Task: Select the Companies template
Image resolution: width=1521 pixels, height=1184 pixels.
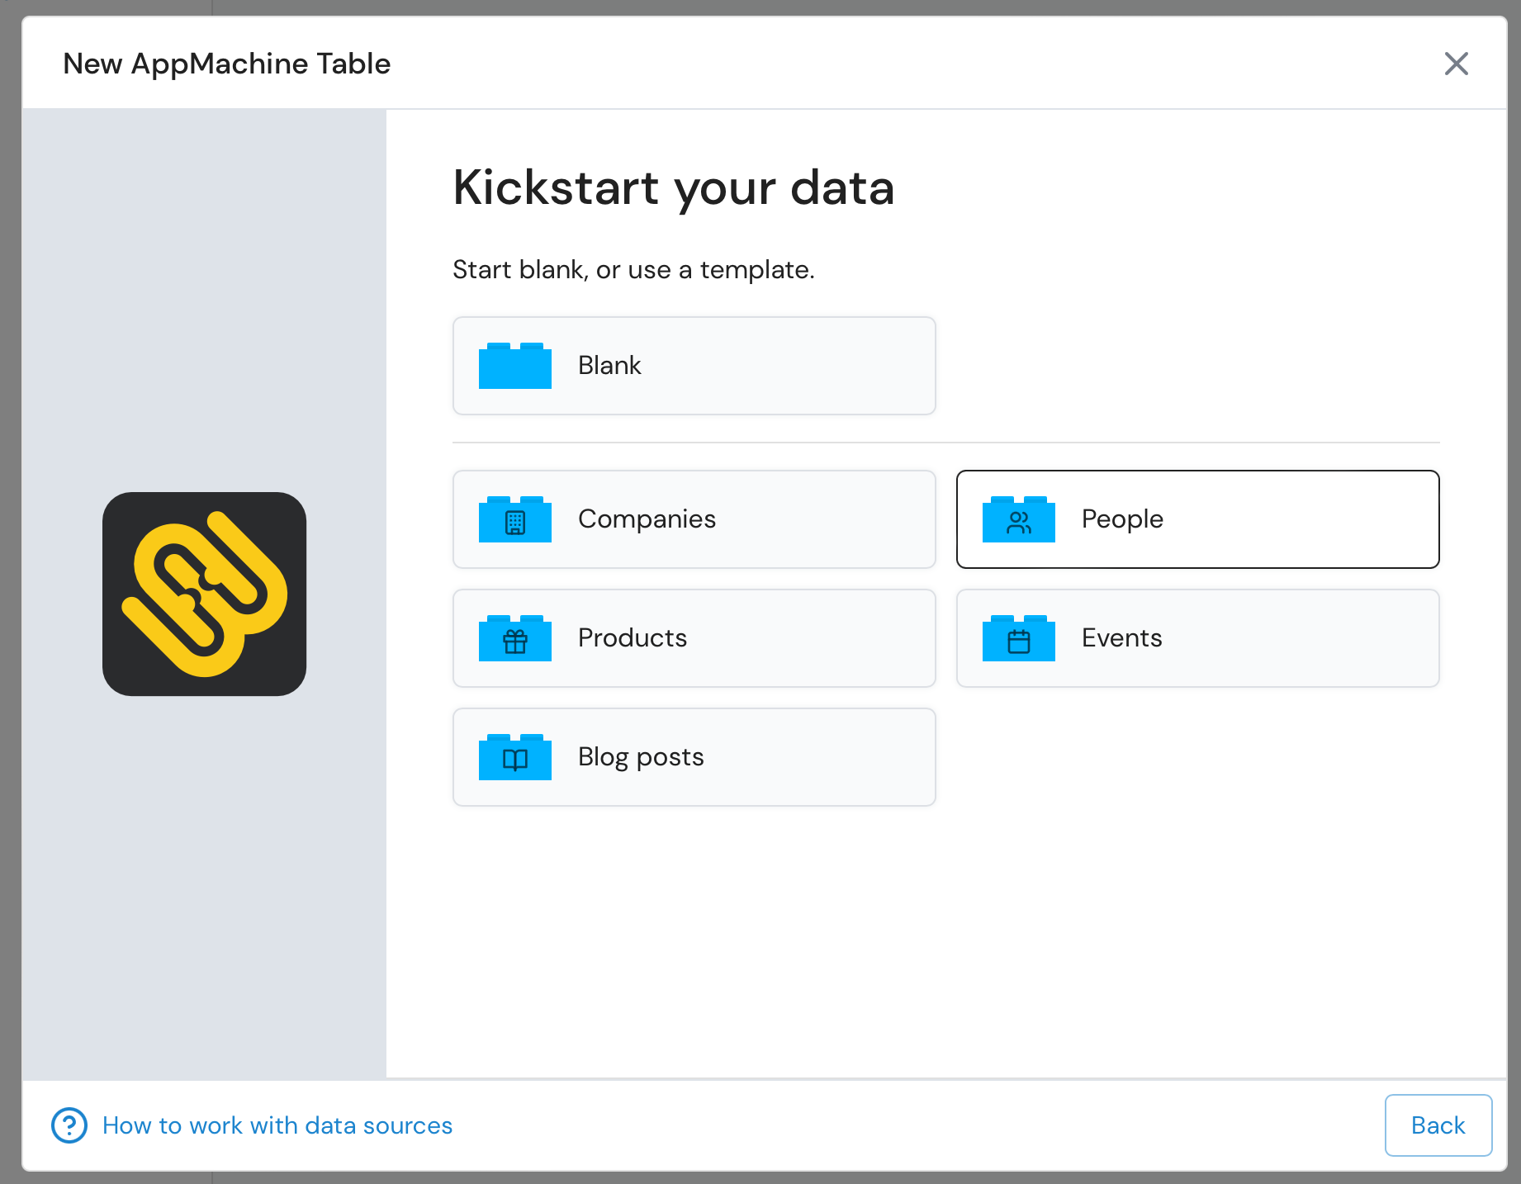Action: [x=694, y=519]
